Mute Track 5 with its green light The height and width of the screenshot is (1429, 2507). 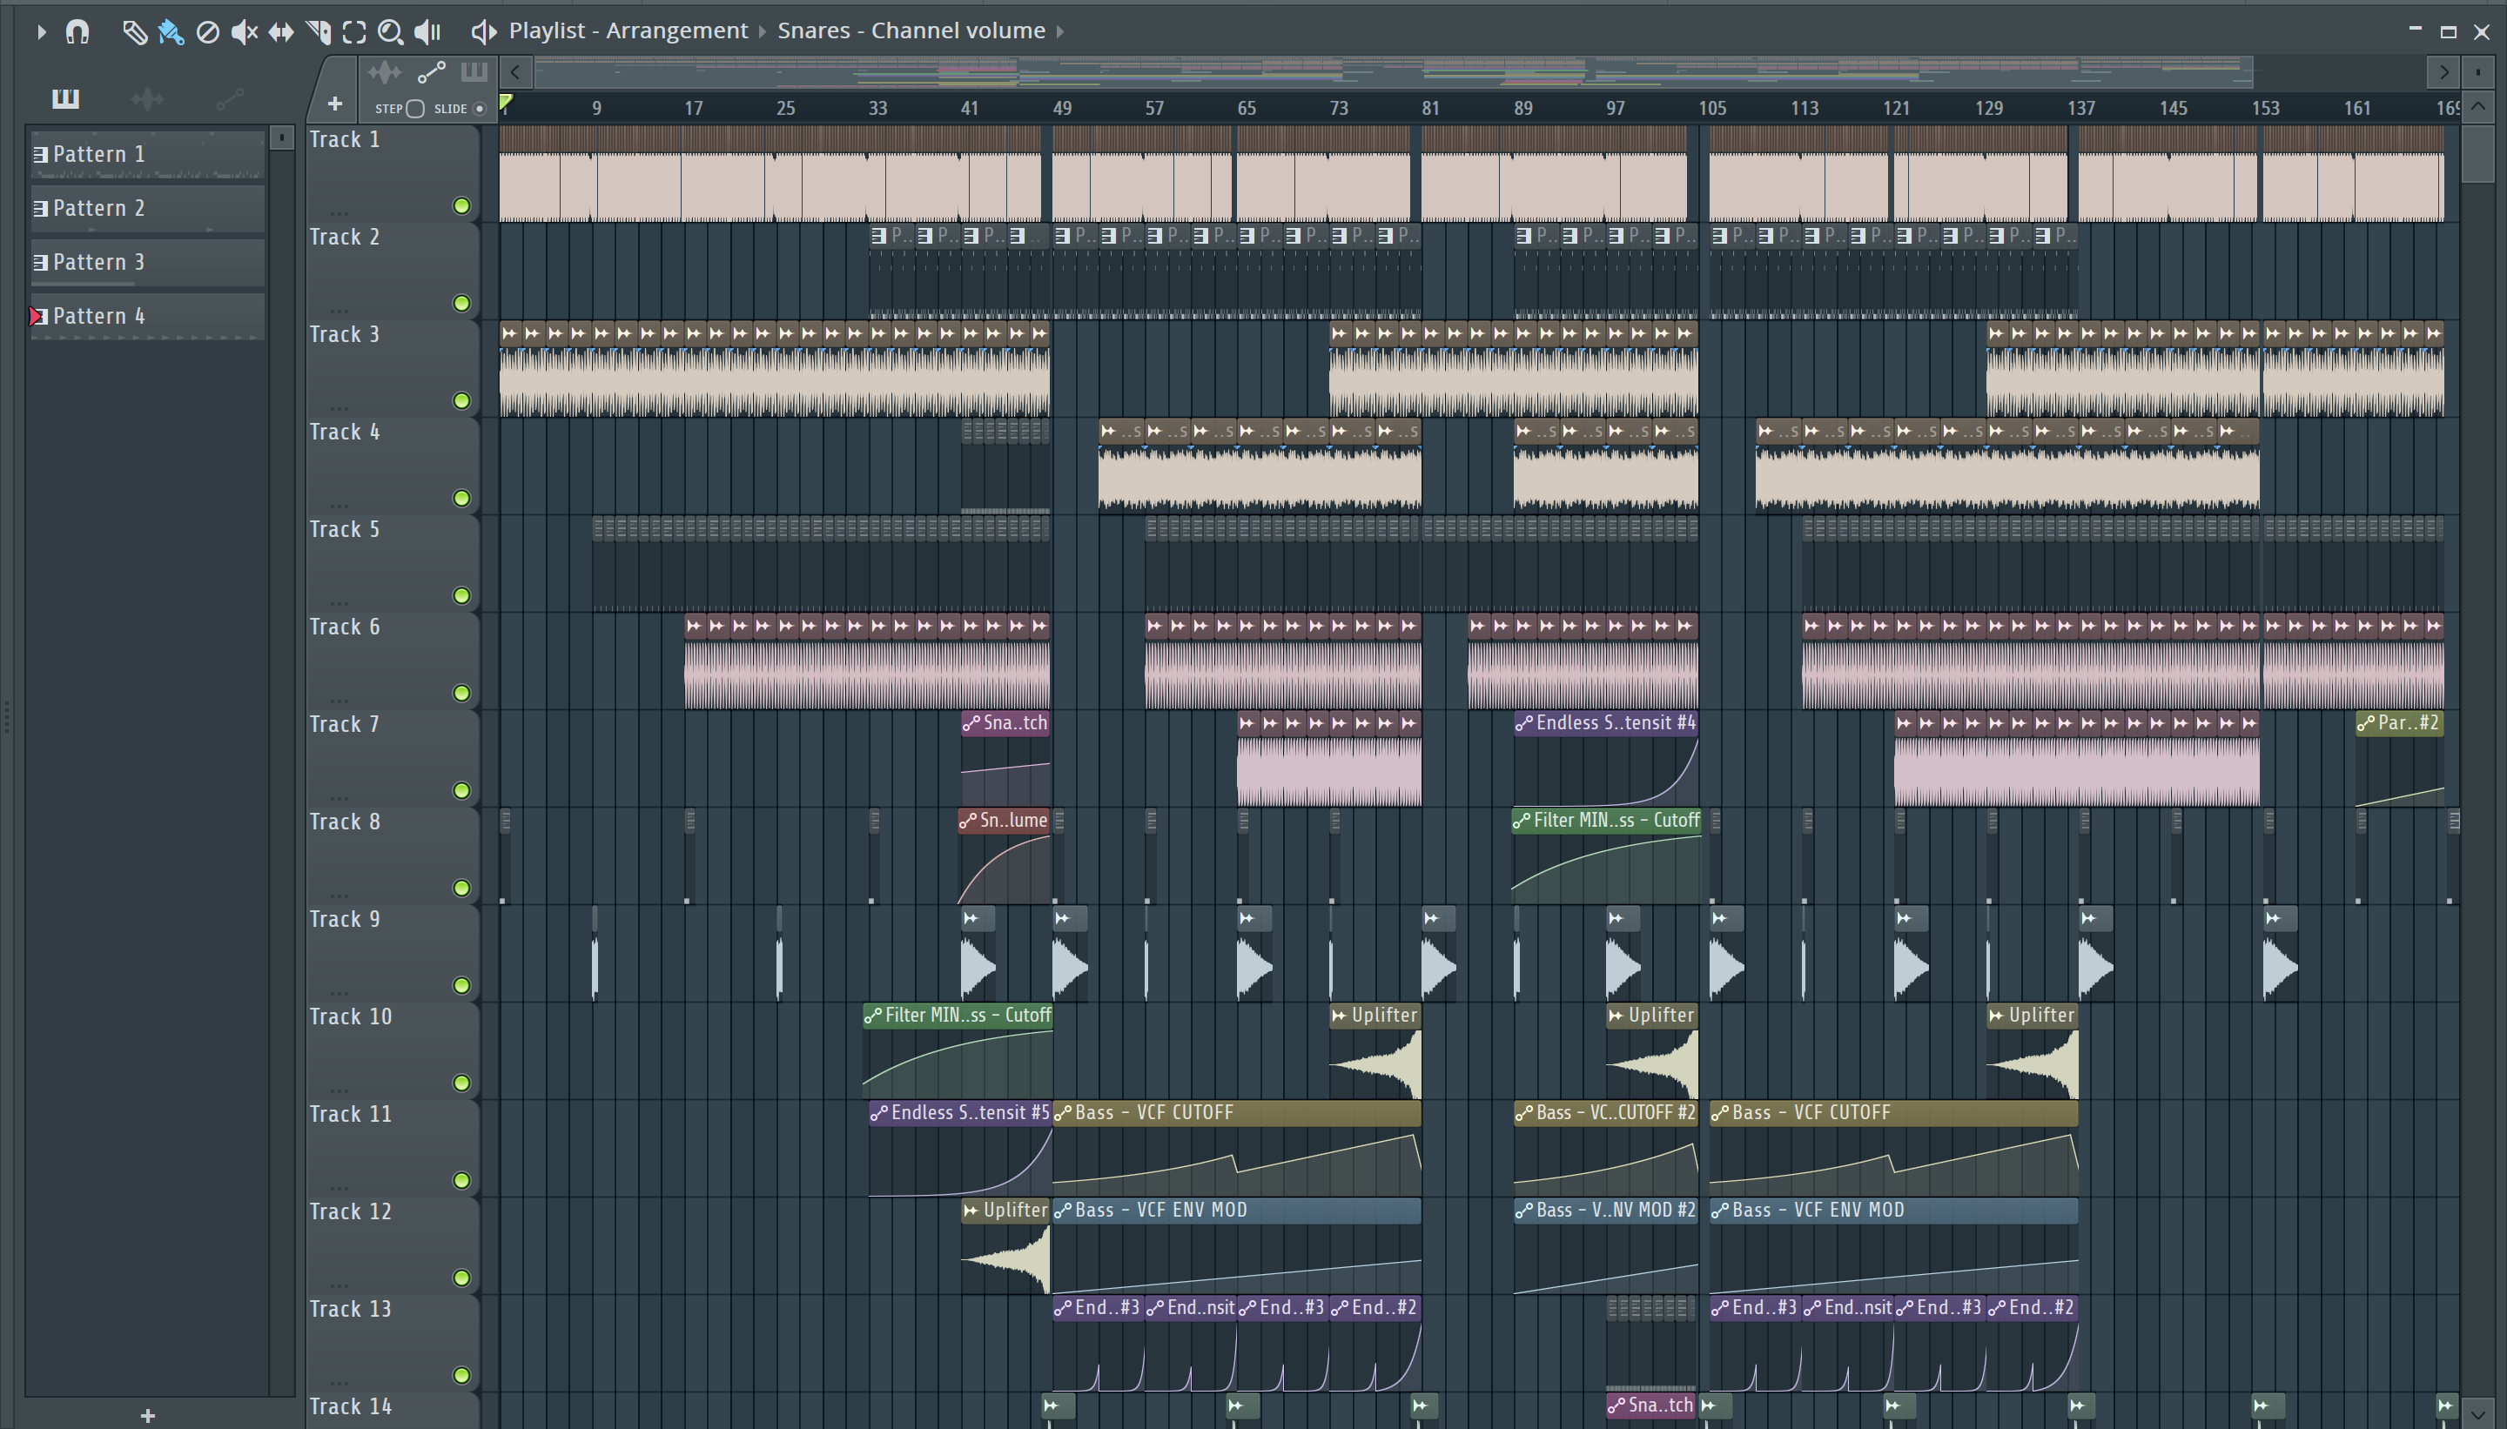click(461, 596)
